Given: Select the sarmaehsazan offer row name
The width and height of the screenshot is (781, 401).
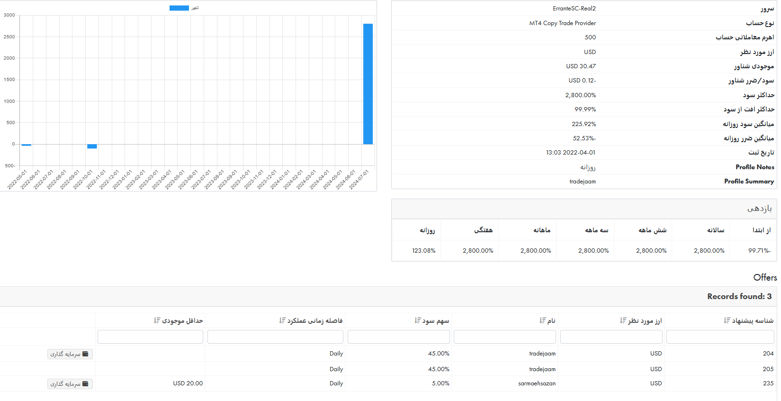Looking at the screenshot, I should pyautogui.click(x=537, y=383).
